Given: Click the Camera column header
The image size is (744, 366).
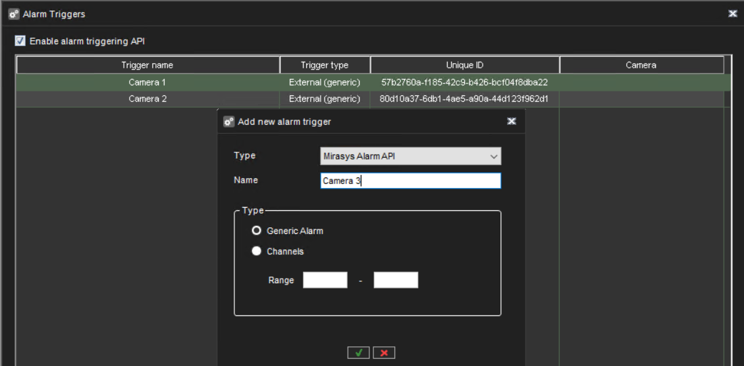Looking at the screenshot, I should pyautogui.click(x=641, y=65).
